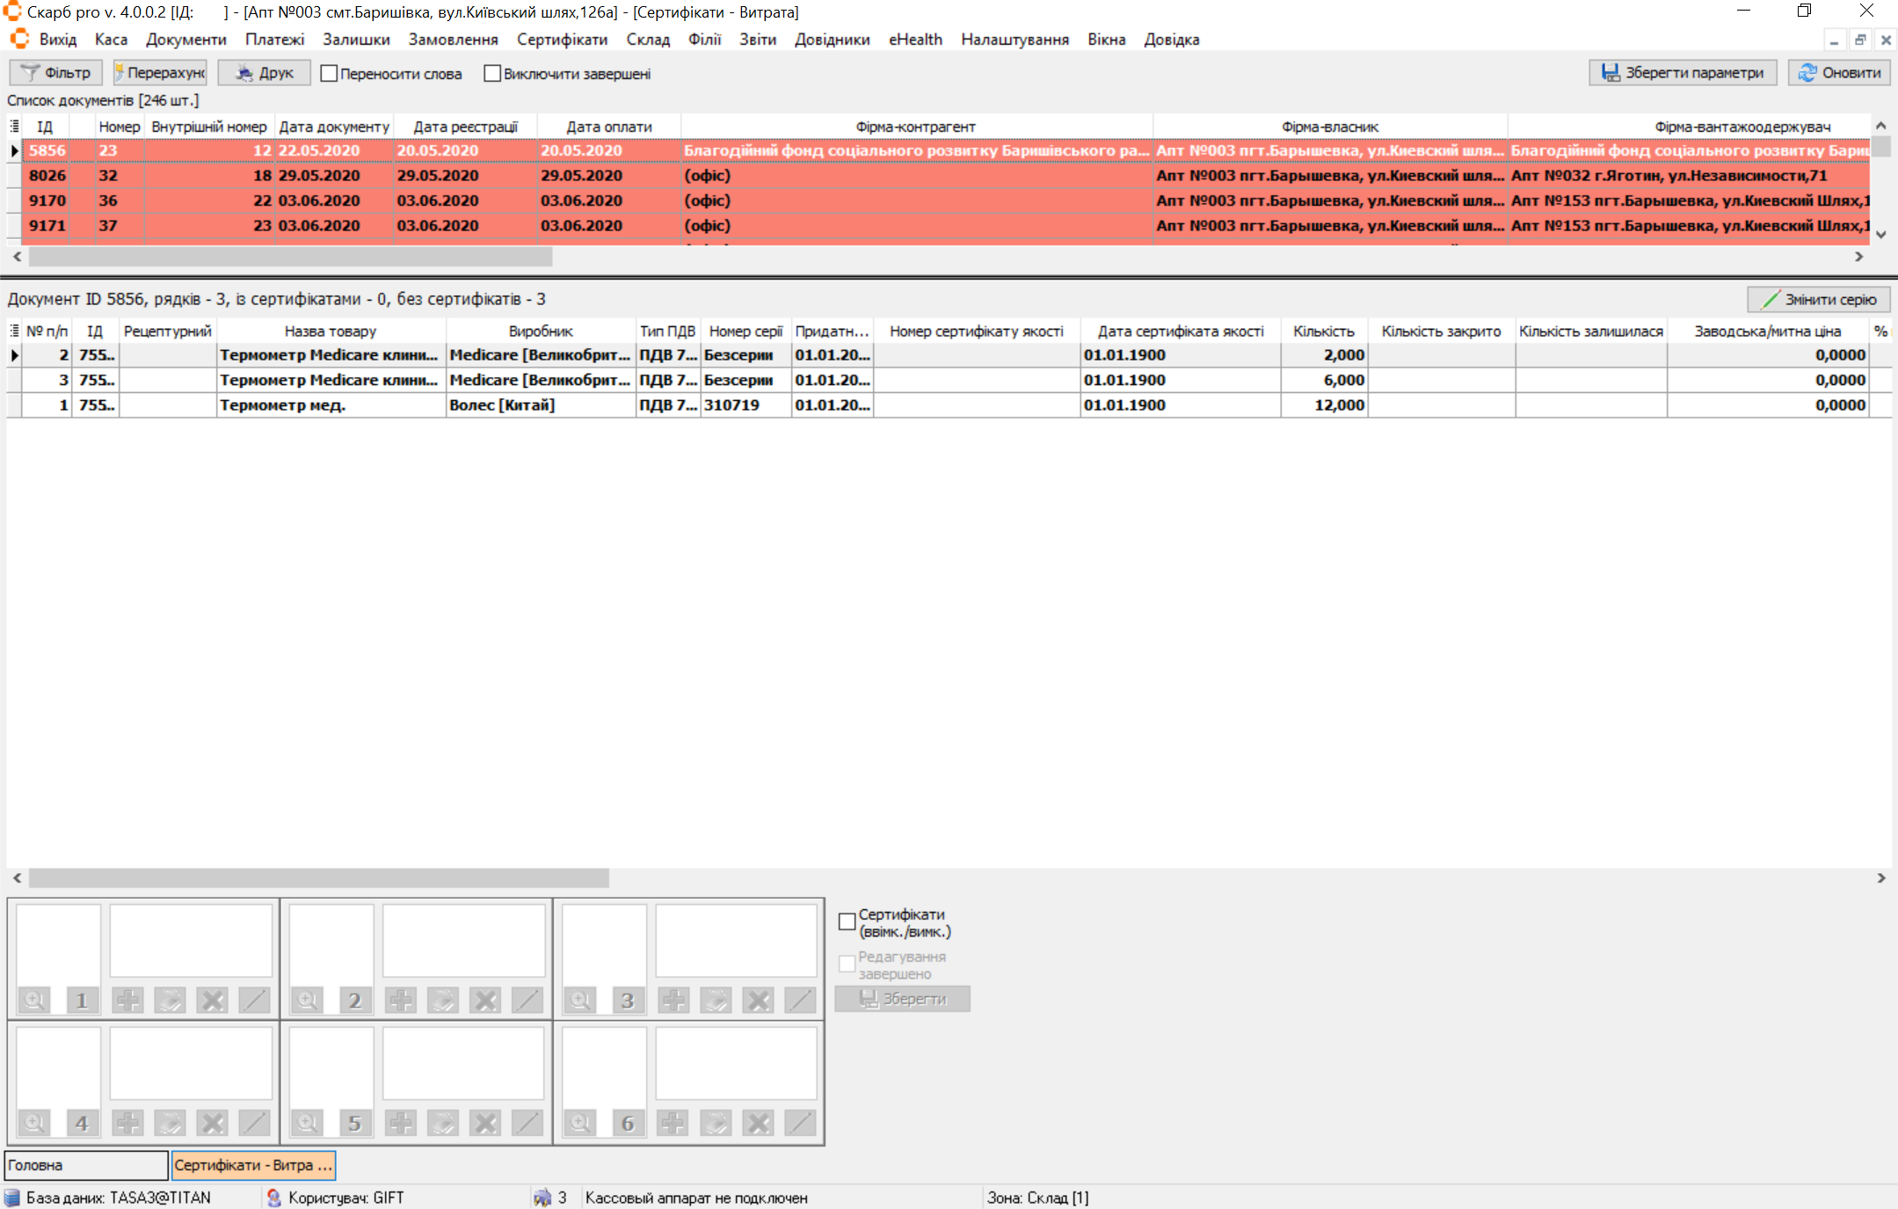Select document row with ID 8026
This screenshot has height=1209, width=1898.
click(x=47, y=176)
